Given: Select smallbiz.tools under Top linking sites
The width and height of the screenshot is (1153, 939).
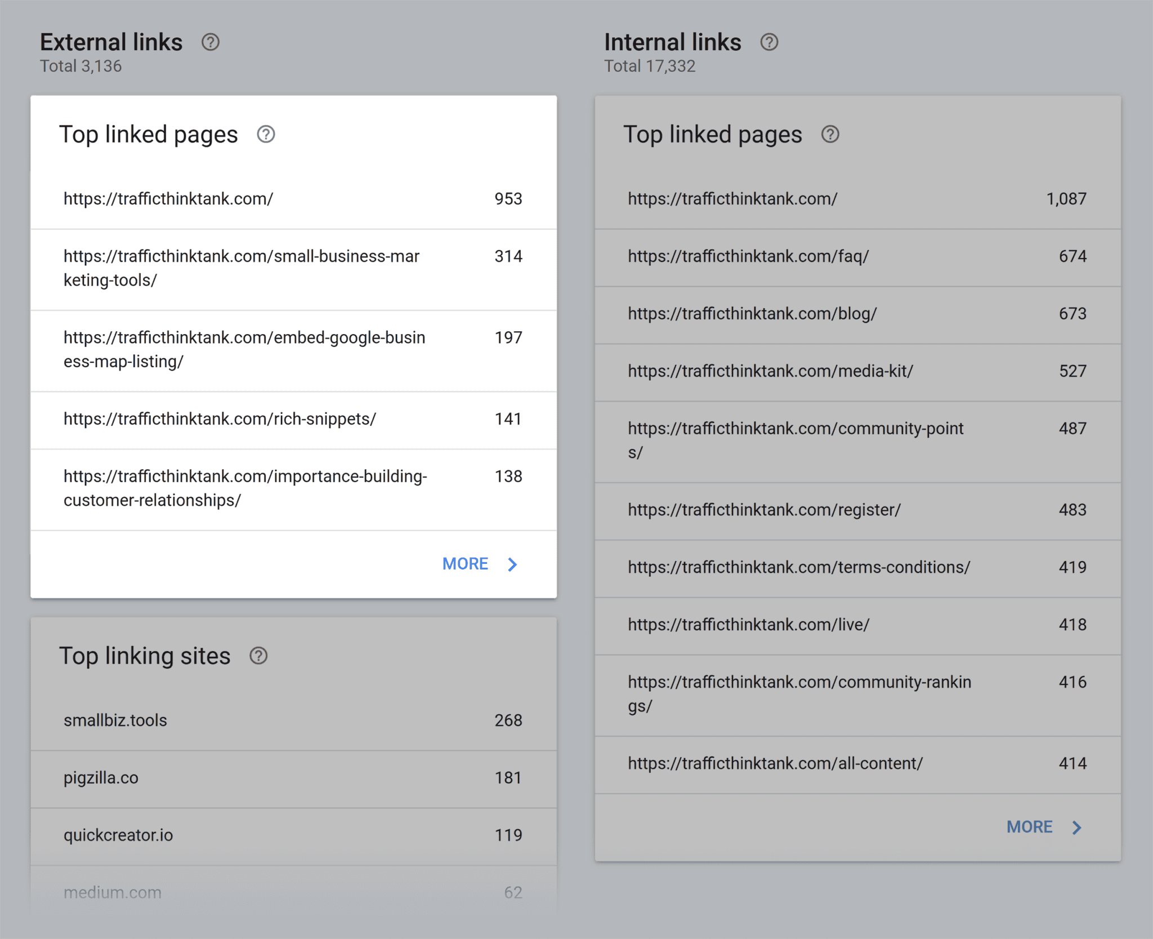Looking at the screenshot, I should pyautogui.click(x=115, y=720).
